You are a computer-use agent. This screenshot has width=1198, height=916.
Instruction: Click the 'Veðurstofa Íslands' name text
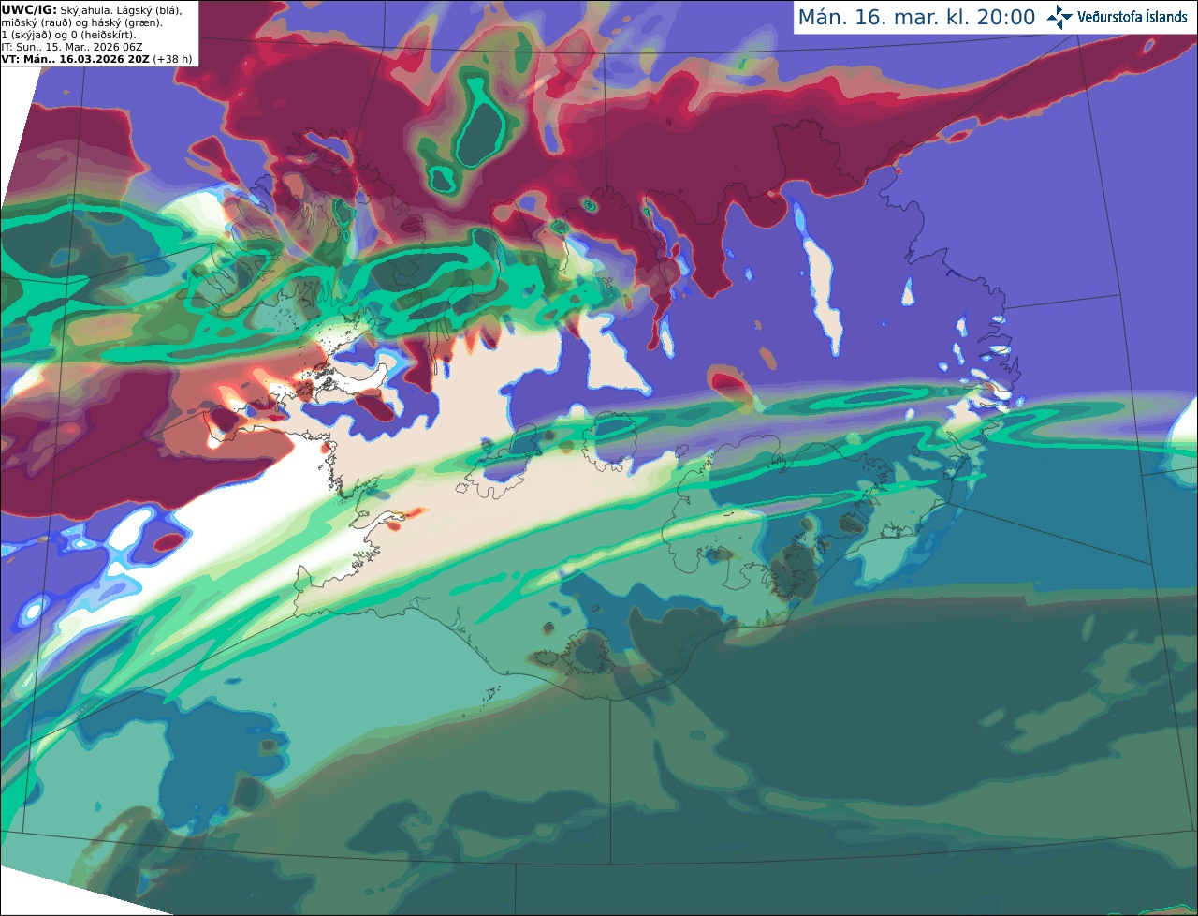coord(1132,17)
